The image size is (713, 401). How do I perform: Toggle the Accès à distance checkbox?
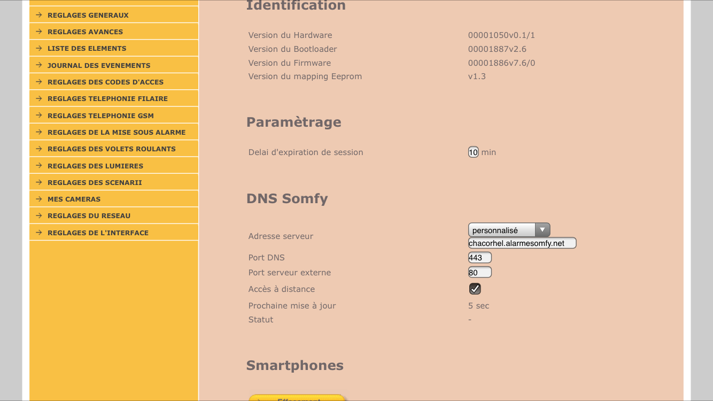coord(475,289)
